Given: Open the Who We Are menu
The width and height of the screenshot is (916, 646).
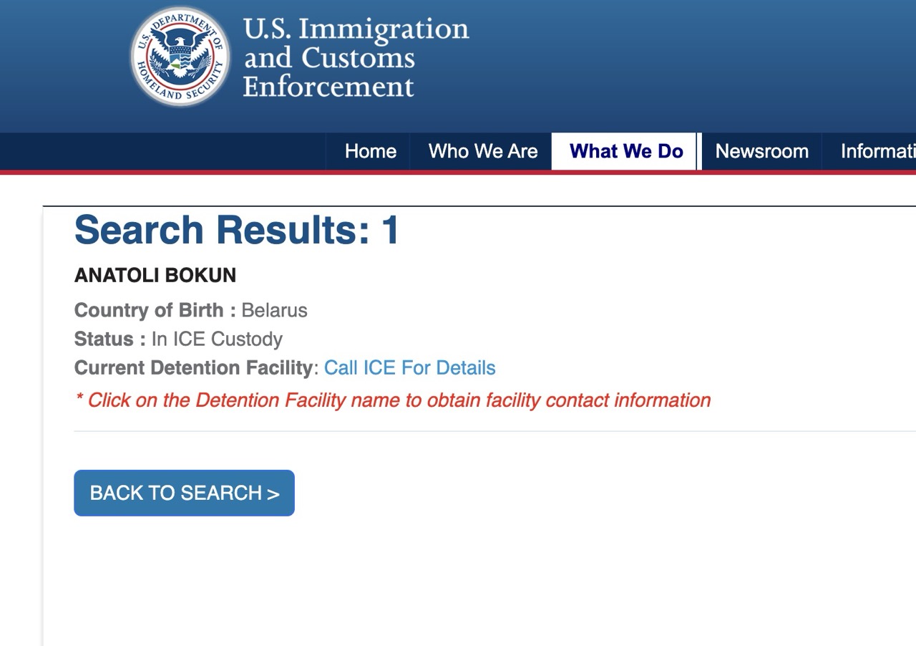Looking at the screenshot, I should 483,151.
